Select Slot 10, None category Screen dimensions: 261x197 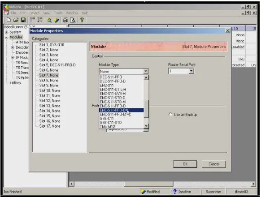(x=50, y=90)
